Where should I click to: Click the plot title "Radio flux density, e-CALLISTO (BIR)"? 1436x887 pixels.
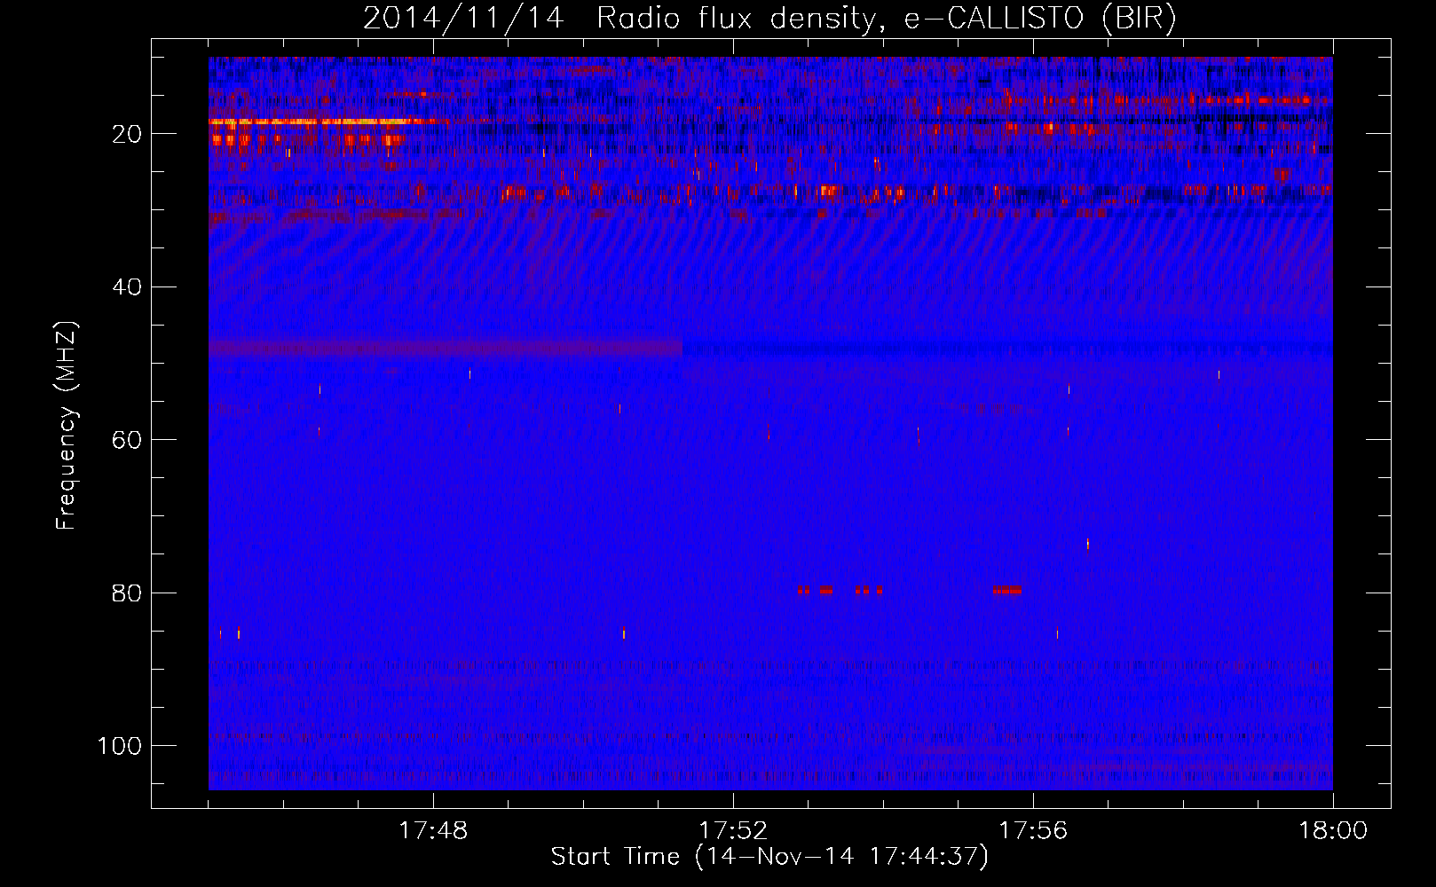pos(886,19)
